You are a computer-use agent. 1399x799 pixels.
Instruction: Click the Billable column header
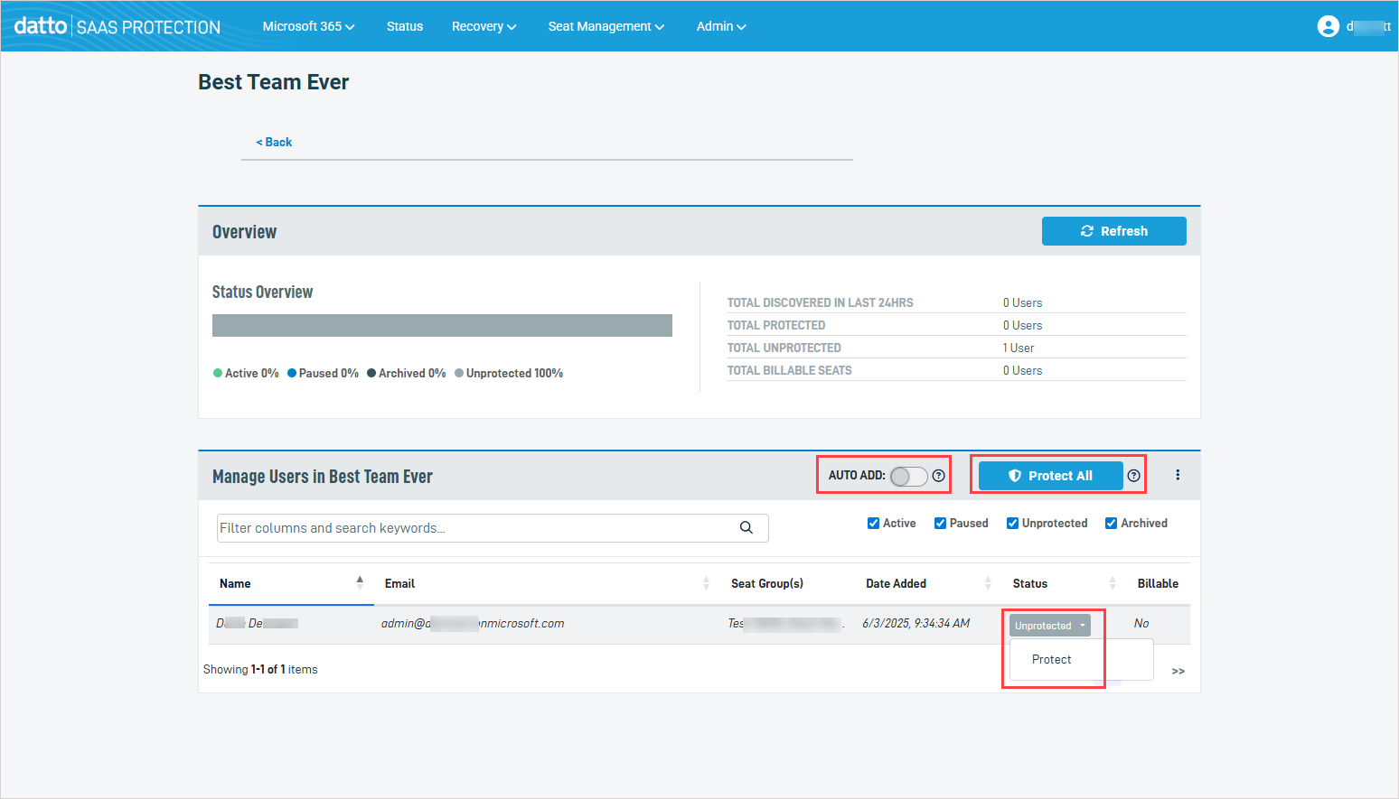[1158, 583]
